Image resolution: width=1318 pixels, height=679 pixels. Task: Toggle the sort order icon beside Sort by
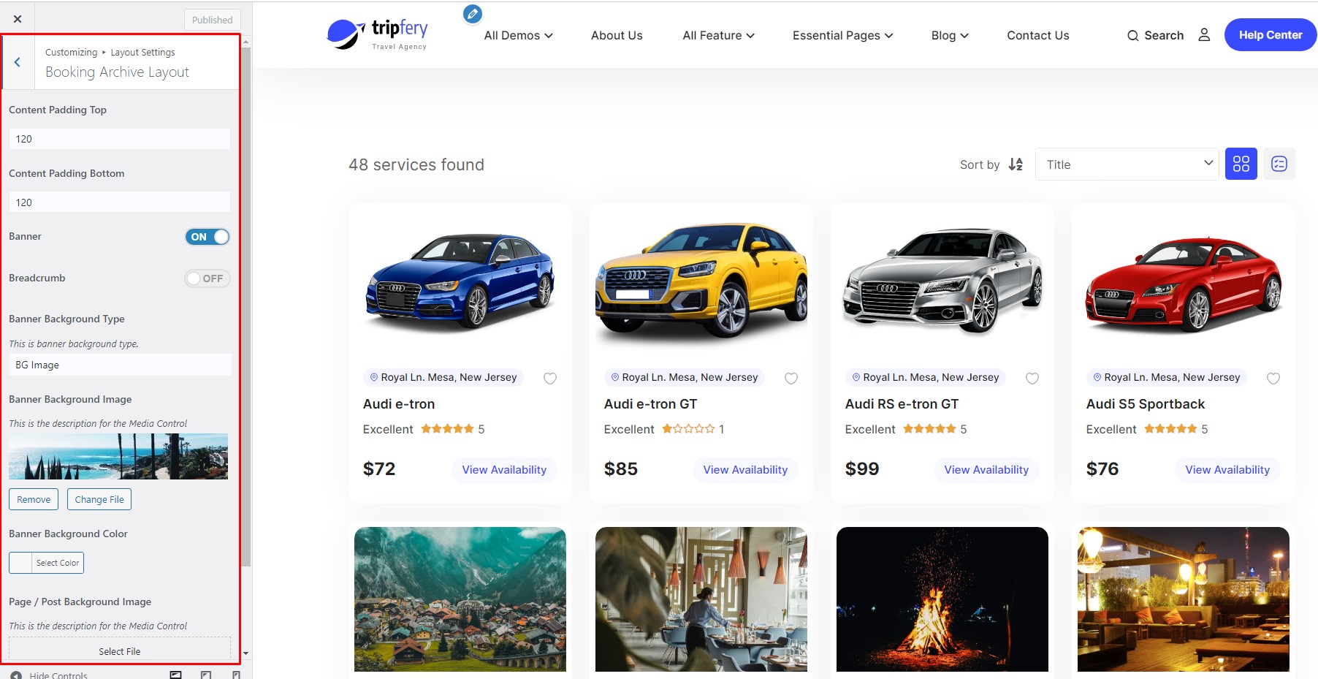[x=1016, y=164]
